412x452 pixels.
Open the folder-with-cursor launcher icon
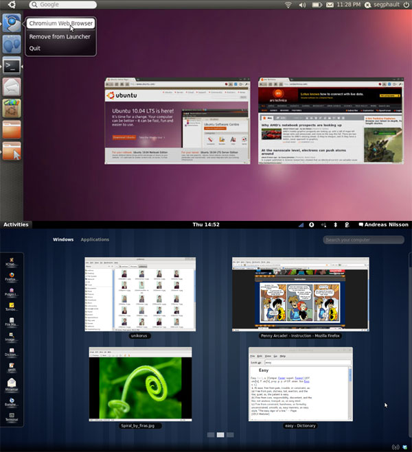(x=12, y=151)
